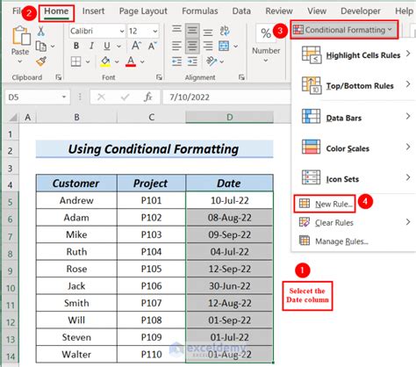Click the Conditional Formatting button

click(344, 30)
